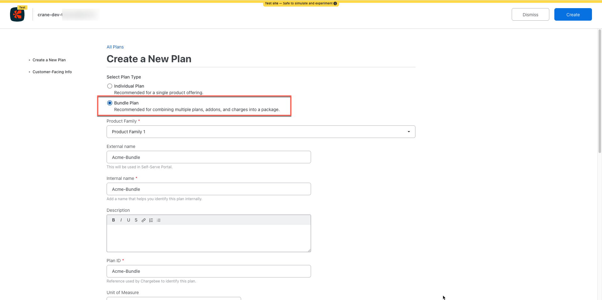Click the test site info icon
The width and height of the screenshot is (602, 300).
click(x=335, y=3)
